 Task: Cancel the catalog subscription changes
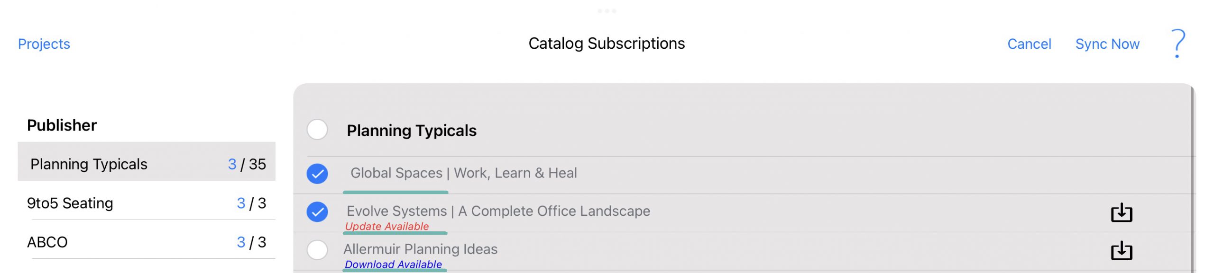pyautogui.click(x=1029, y=44)
